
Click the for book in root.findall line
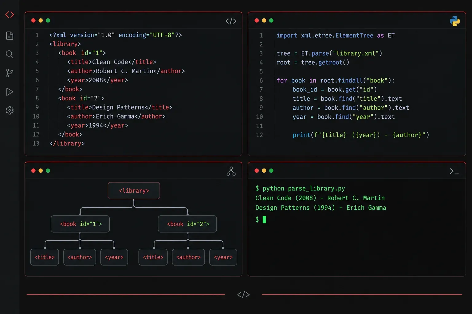[336, 81]
